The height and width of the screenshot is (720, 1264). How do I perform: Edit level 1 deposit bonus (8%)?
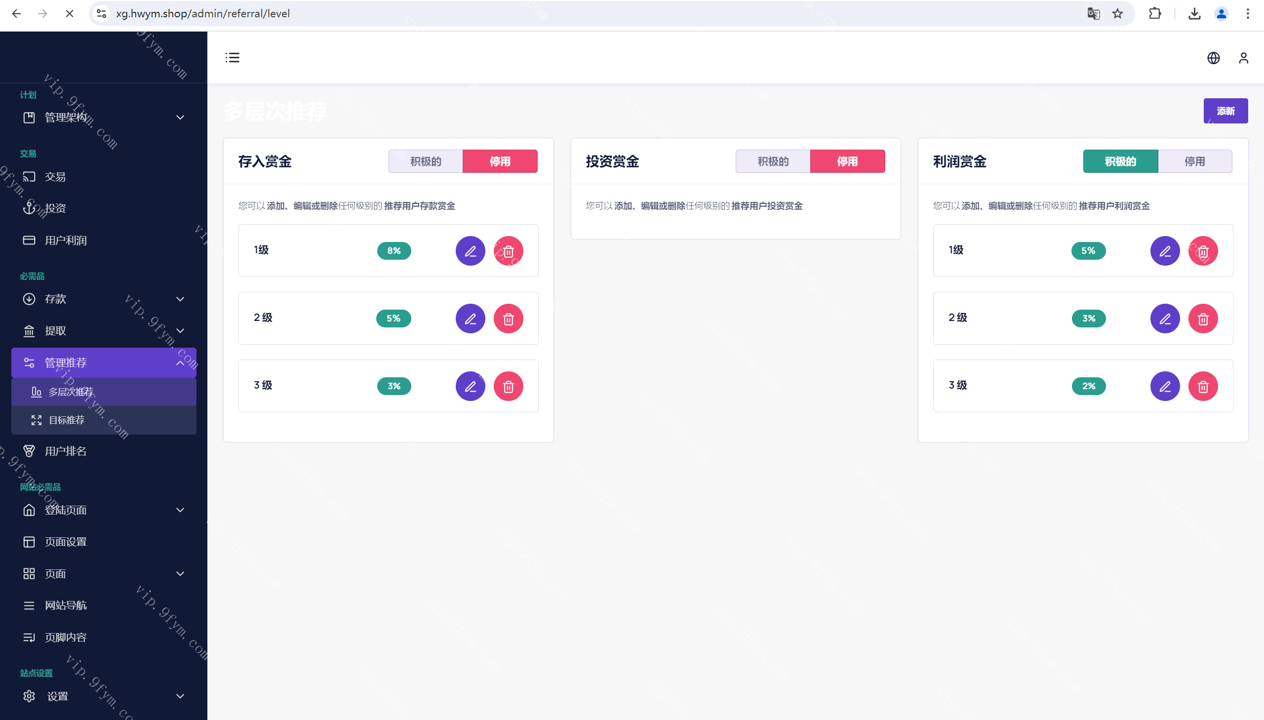tap(470, 251)
